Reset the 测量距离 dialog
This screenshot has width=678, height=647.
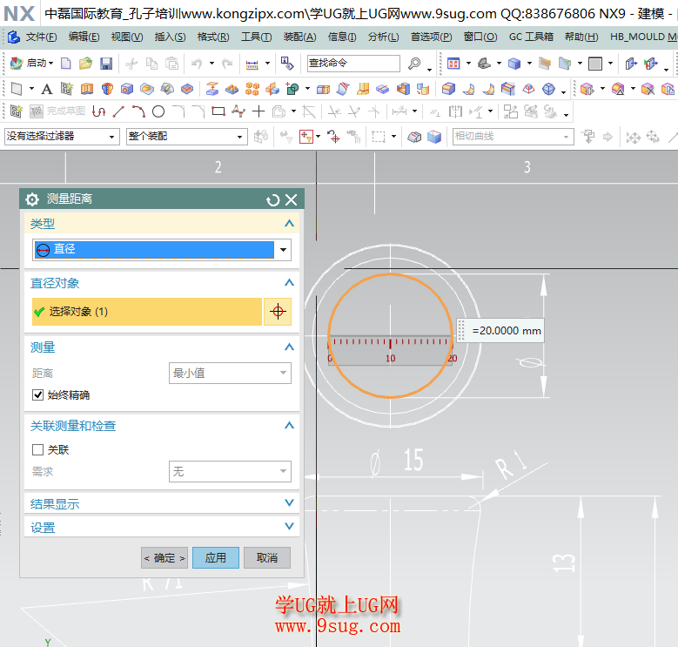click(x=272, y=199)
